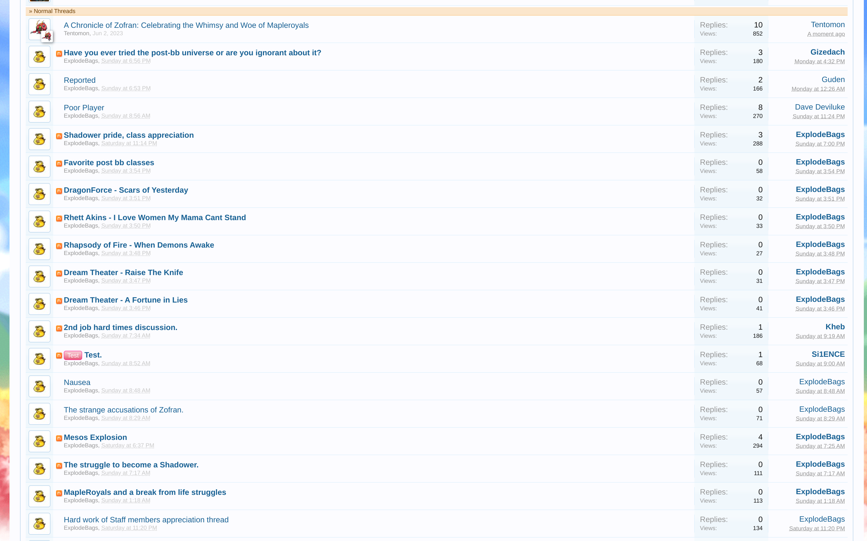View the profile of last poster Gizedach
This screenshot has height=541, width=867.
827,52
